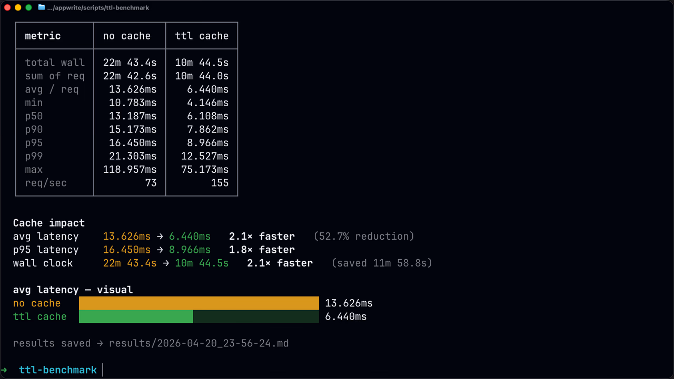This screenshot has height=379, width=674.
Task: Click the folder icon in the title bar
Action: [42, 8]
